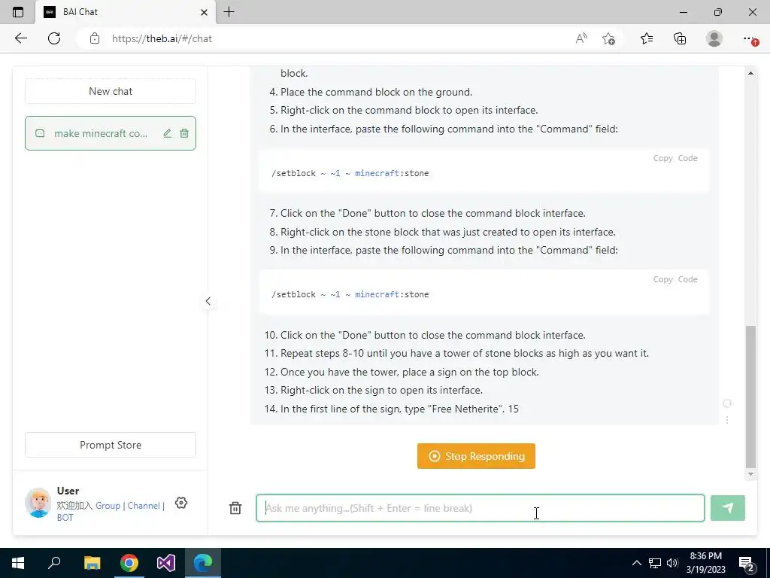The height and width of the screenshot is (578, 770).
Task: Click the regenerate icon beside response
Action: pos(727,403)
